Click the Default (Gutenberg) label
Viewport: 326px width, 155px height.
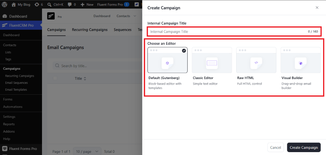pos(164,78)
